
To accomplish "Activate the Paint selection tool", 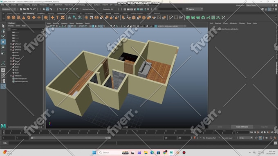I will (x=3, y=37).
